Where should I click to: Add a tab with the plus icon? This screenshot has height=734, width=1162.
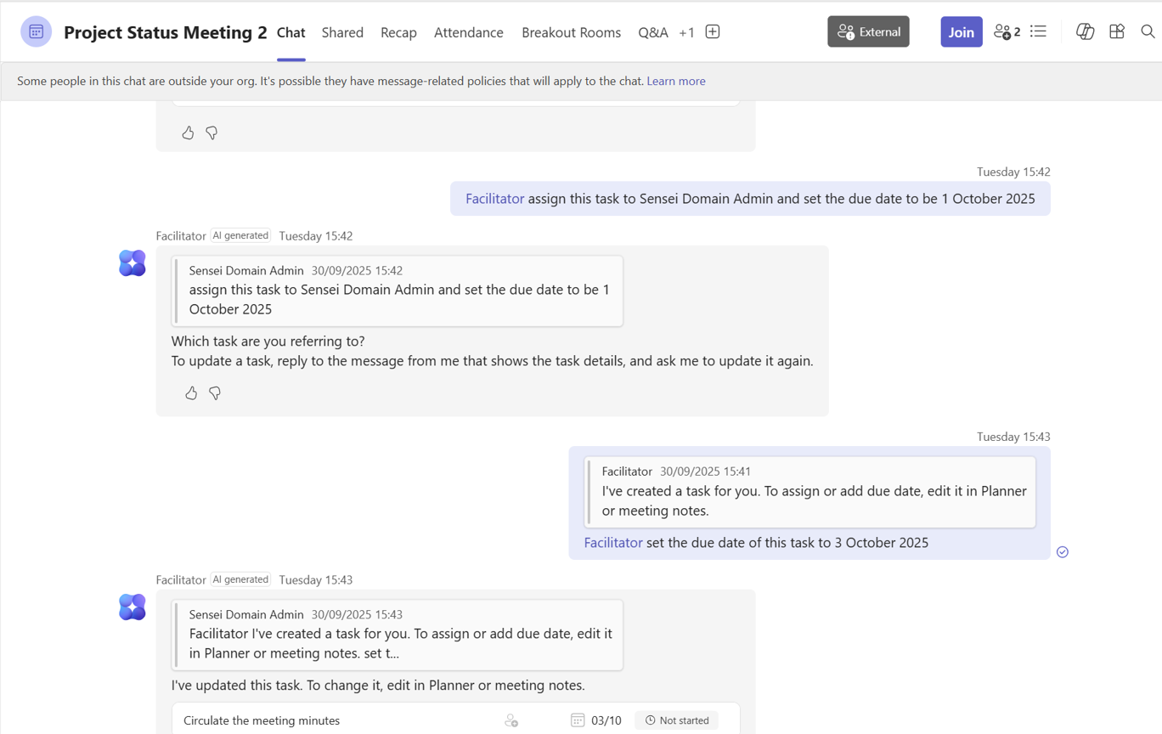pyautogui.click(x=713, y=32)
